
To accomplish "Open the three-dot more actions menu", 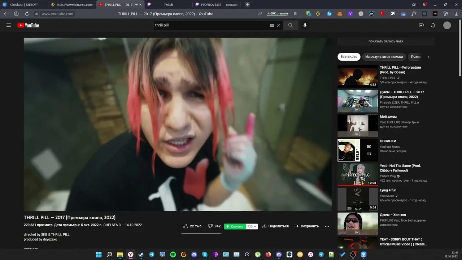I will 327,226.
